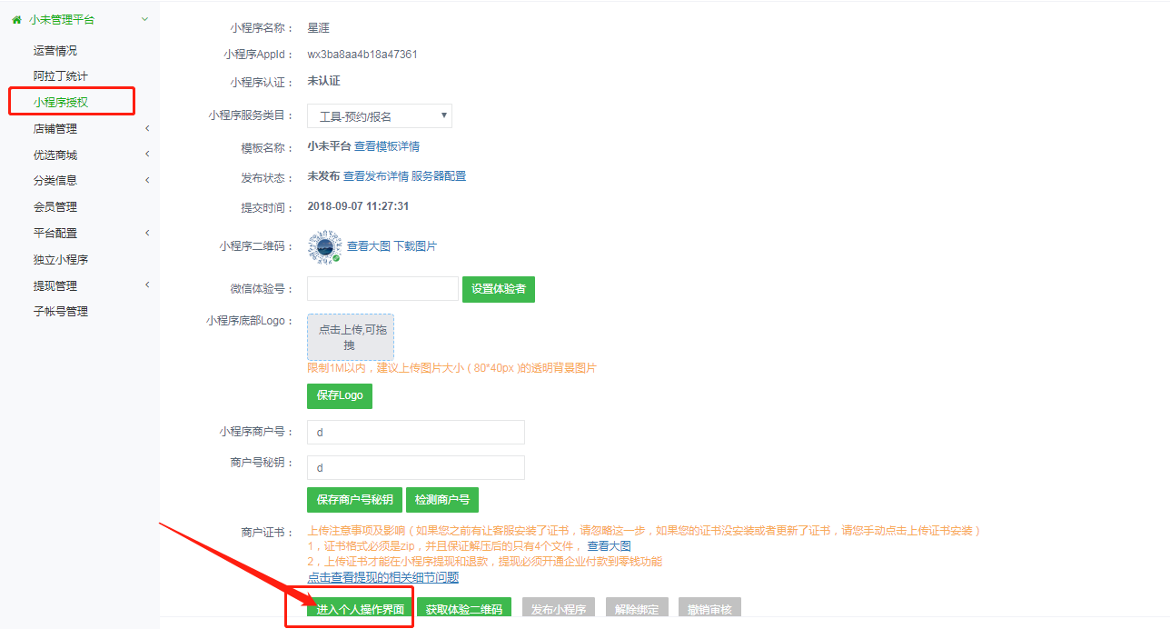Expand the 优选商城 menu arrow
This screenshot has width=1170, height=629.
coord(147,155)
